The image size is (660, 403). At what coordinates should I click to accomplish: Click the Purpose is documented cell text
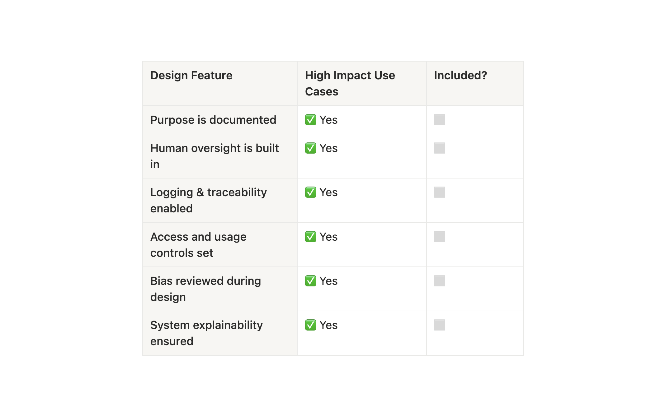click(x=213, y=120)
